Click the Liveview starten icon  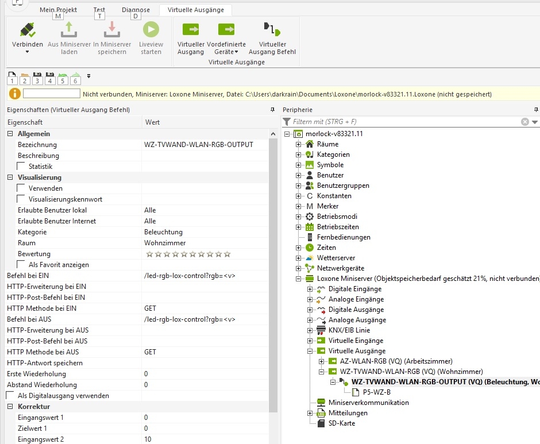(151, 30)
